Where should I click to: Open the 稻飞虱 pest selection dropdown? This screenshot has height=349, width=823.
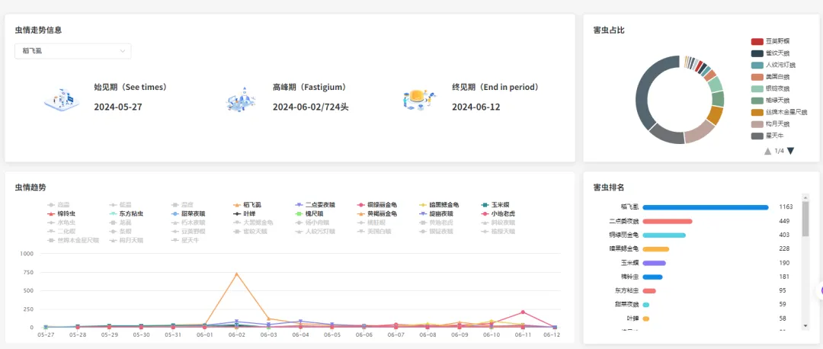point(72,51)
